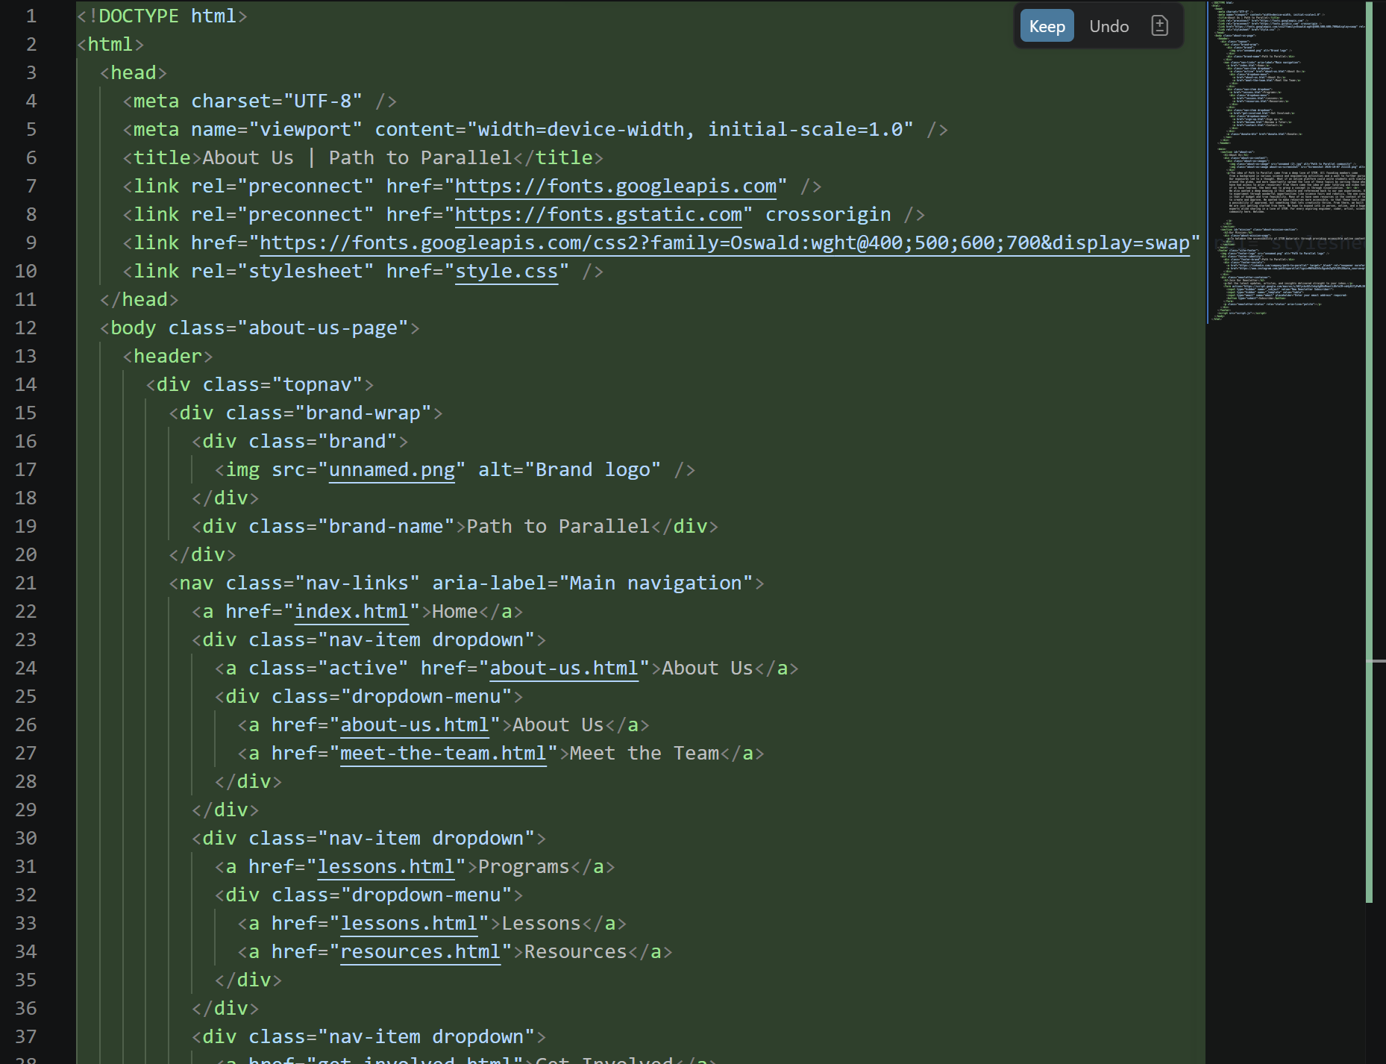Screen dimensions: 1386x1064
Task: Open the meet-the-team.html href link
Action: click(x=444, y=753)
